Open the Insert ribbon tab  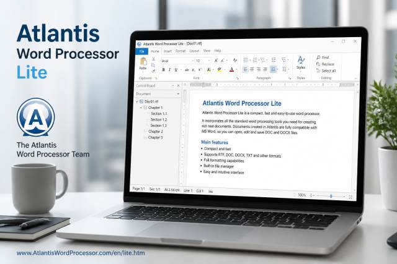pos(167,51)
